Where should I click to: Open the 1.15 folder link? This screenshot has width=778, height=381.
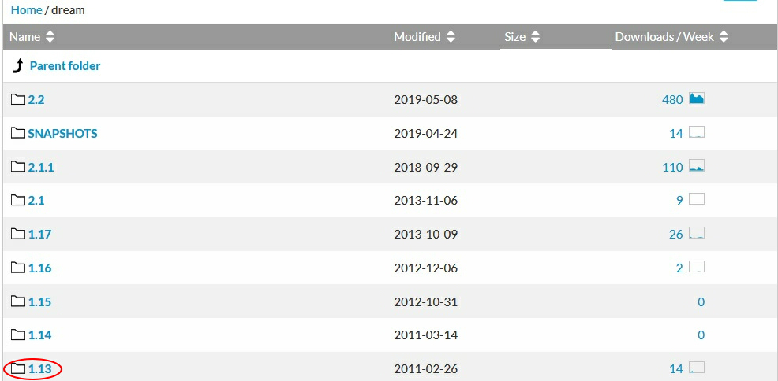tap(39, 301)
